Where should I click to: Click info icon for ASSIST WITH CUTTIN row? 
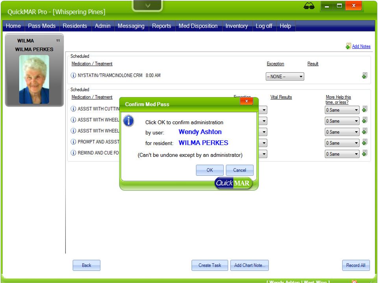[73, 109]
